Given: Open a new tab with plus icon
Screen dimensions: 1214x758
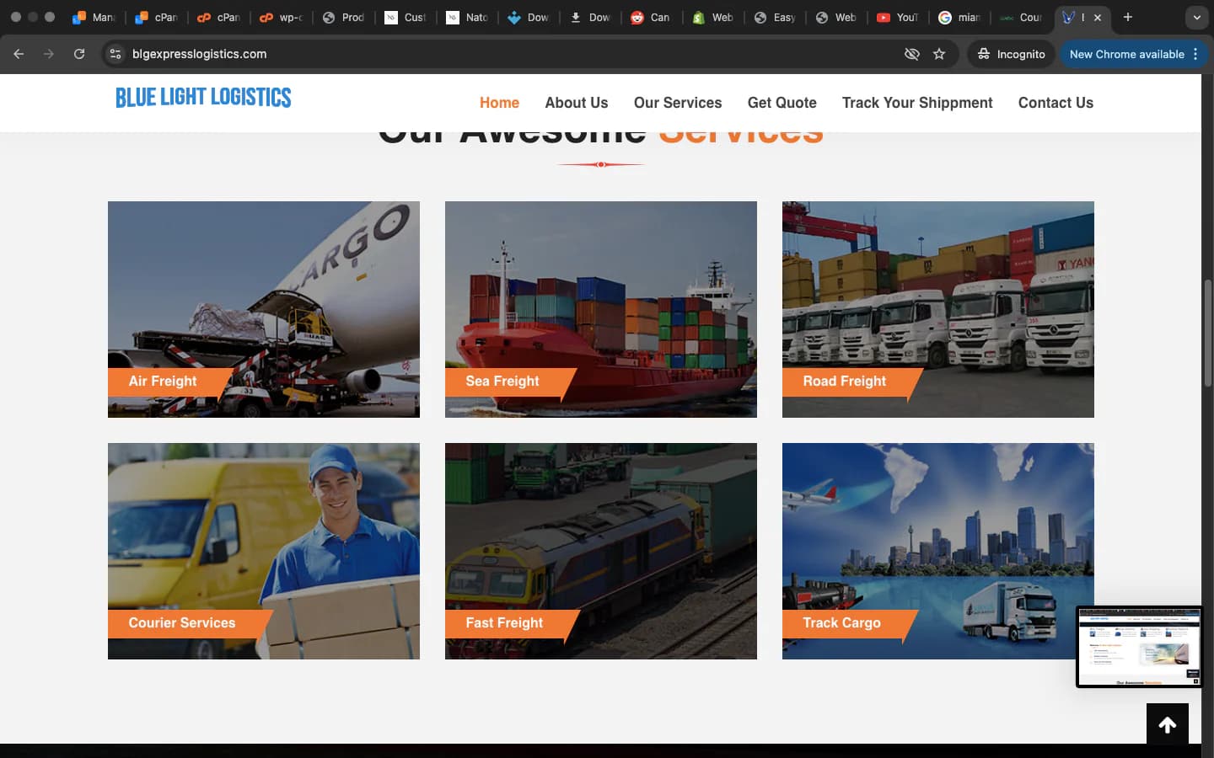Looking at the screenshot, I should (1127, 17).
